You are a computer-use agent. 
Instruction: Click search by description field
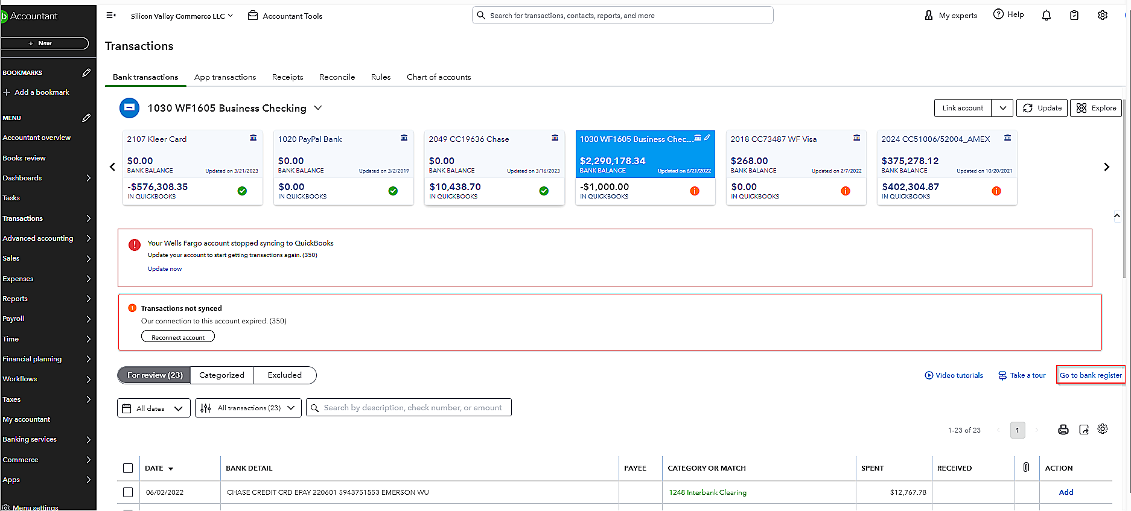[x=409, y=408]
